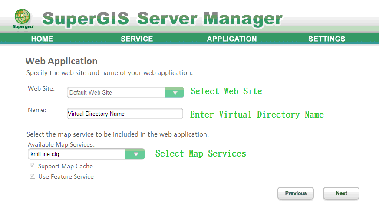This screenshot has height=209, width=379.
Task: Select the kmlLine.cfg combo box
Action: pos(86,154)
